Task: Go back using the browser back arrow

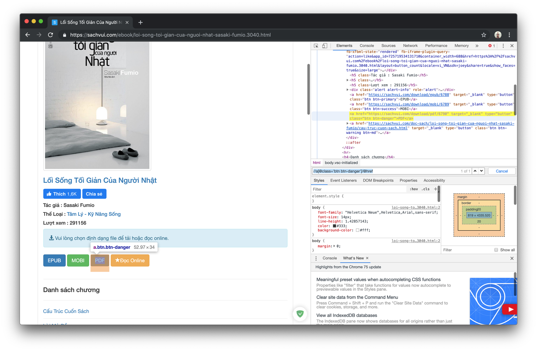Action: (x=28, y=35)
